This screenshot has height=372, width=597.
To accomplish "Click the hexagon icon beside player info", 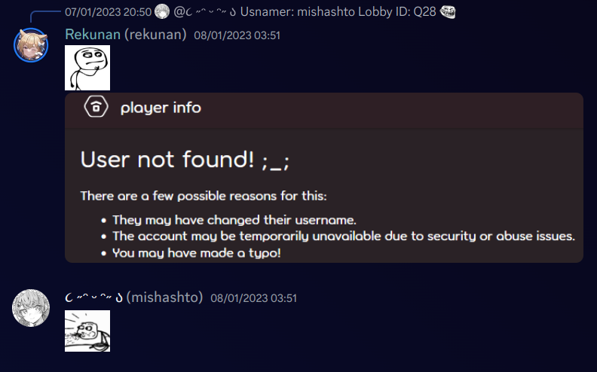I will [96, 108].
